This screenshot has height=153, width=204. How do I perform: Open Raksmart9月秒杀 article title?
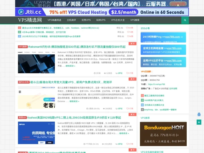77,47
